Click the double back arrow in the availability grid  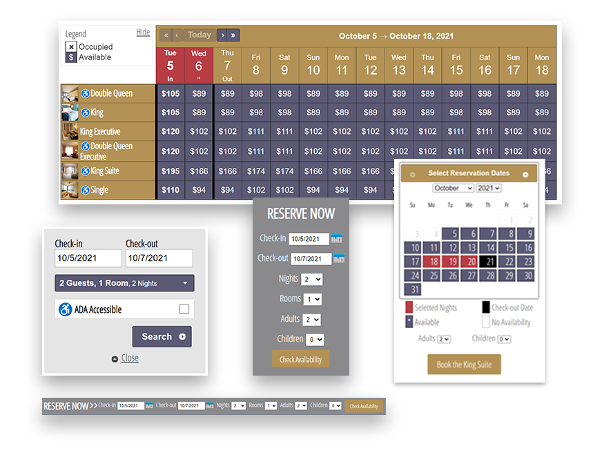(165, 35)
